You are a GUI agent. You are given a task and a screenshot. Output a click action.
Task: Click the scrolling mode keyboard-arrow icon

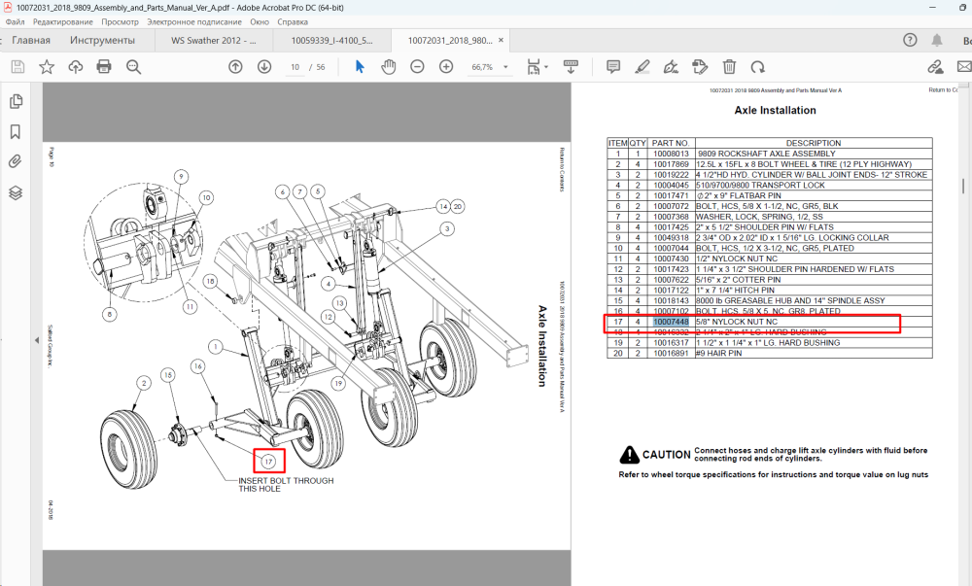571,67
